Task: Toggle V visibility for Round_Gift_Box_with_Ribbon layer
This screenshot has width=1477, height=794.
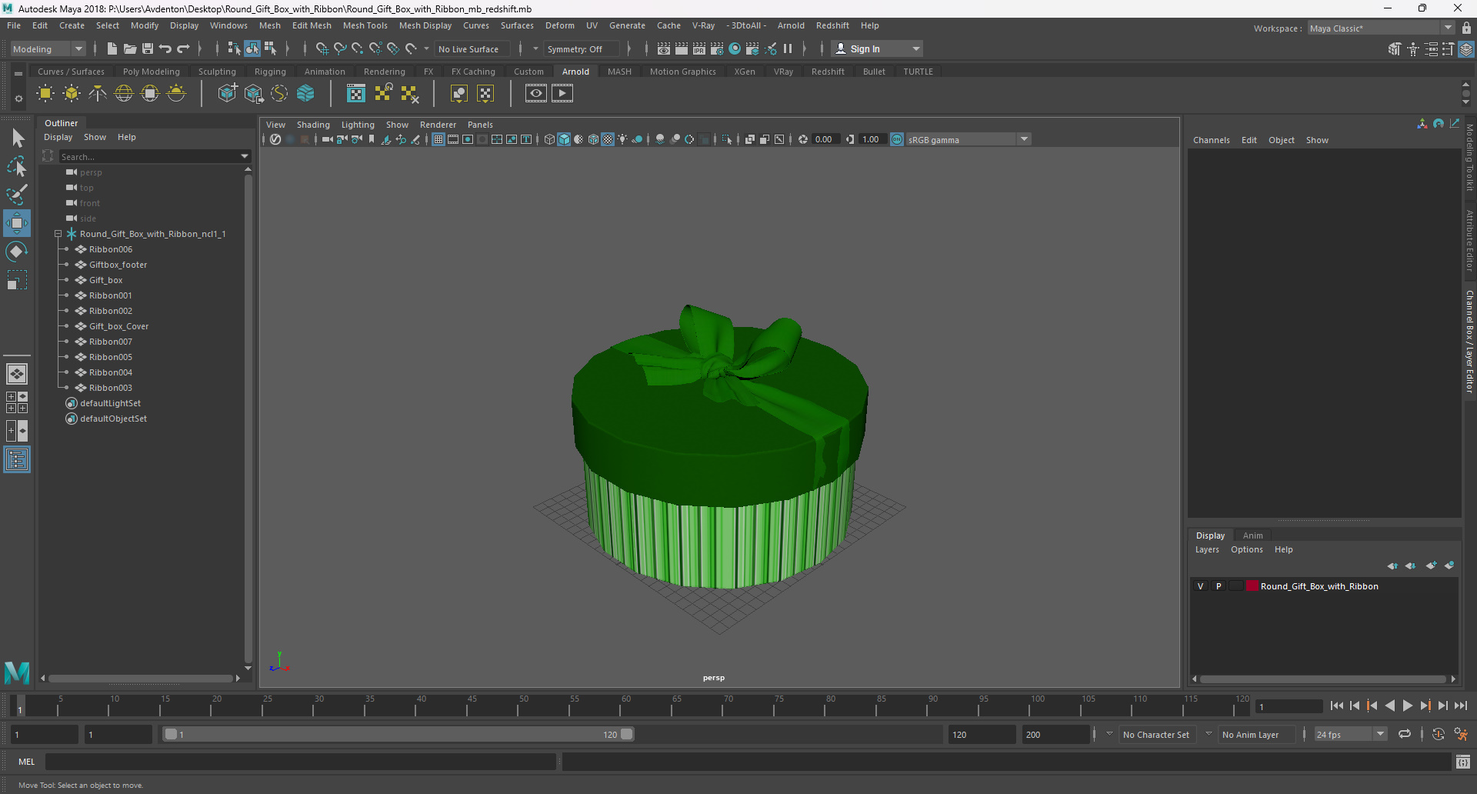Action: point(1200,586)
